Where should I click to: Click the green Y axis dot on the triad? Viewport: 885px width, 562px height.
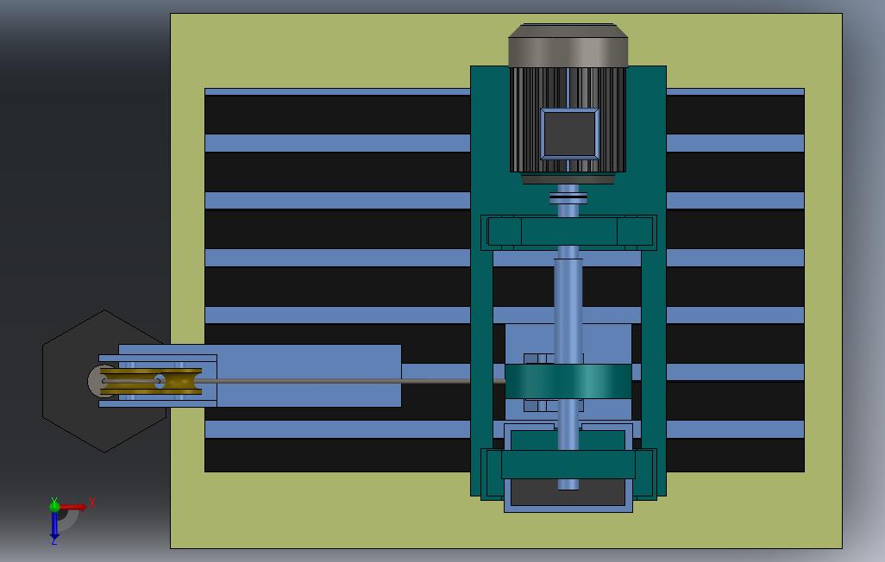coord(54,506)
